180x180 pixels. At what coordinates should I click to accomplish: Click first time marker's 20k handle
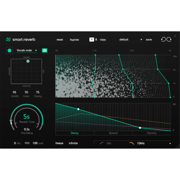[x=95, y=55]
